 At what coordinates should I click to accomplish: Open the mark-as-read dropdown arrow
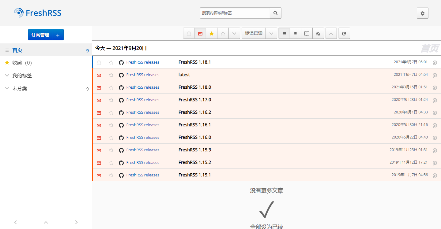271,33
